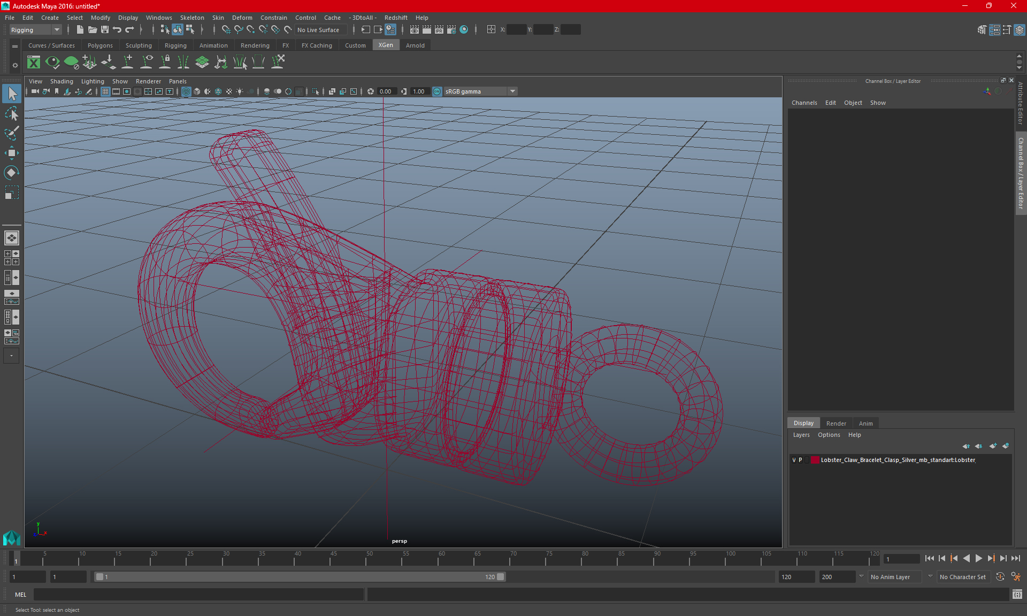Click the MEL command line input
This screenshot has height=616, width=1027.
click(x=198, y=595)
